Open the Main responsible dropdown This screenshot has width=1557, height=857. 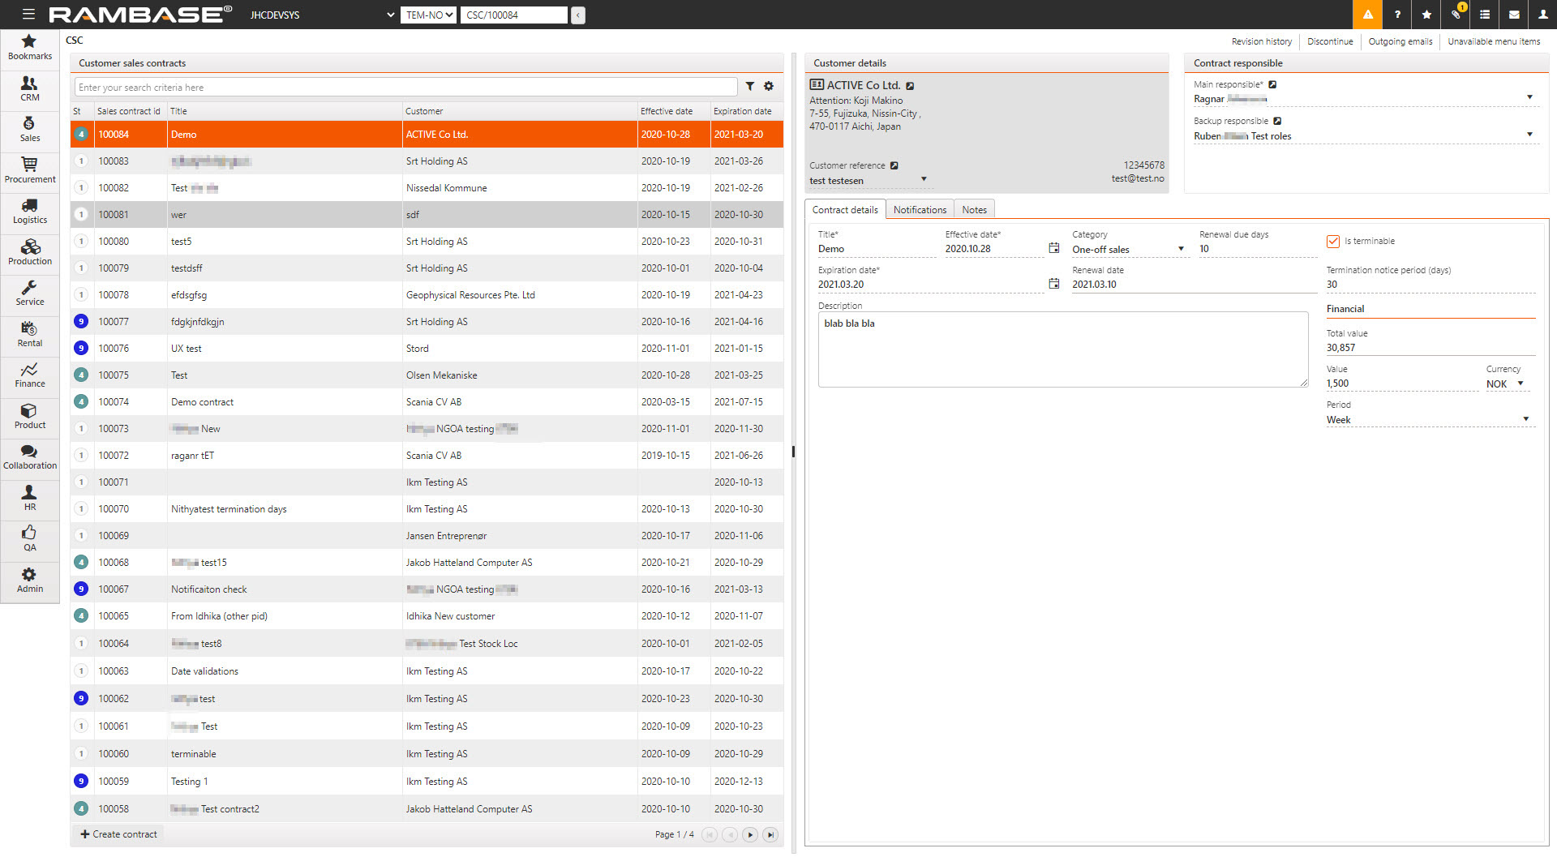point(1529,98)
